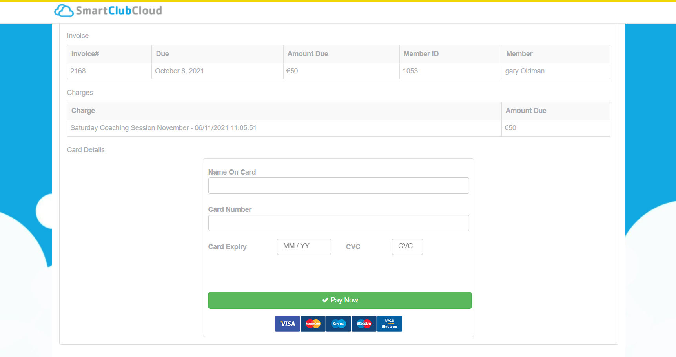Click the Charges section heading
This screenshot has width=676, height=357.
80,93
